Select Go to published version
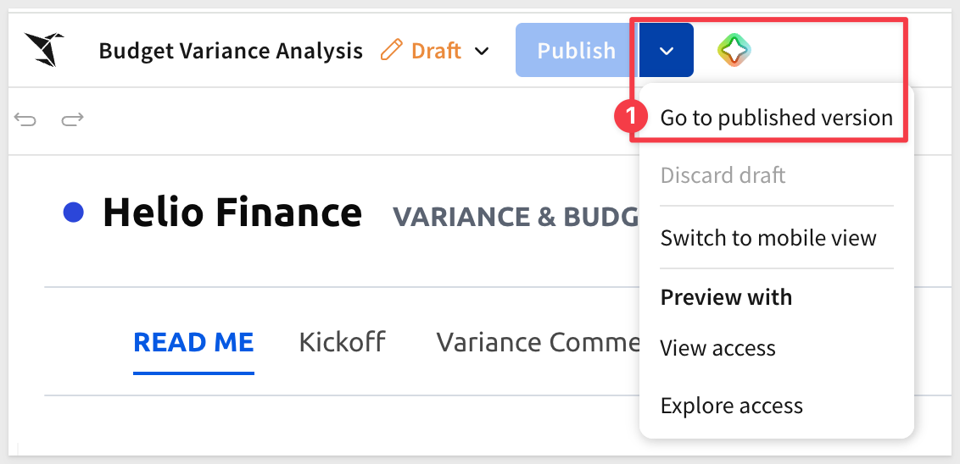This screenshot has width=960, height=464. click(x=776, y=118)
